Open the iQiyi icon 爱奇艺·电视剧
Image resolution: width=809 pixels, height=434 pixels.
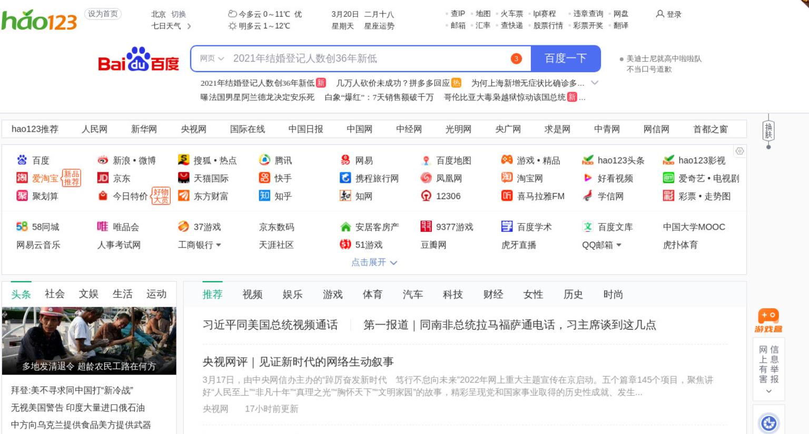(668, 178)
